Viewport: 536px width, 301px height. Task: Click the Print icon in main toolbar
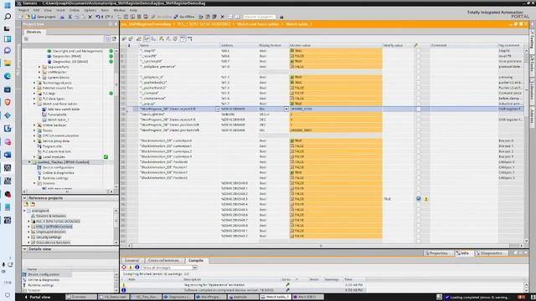click(x=62, y=17)
